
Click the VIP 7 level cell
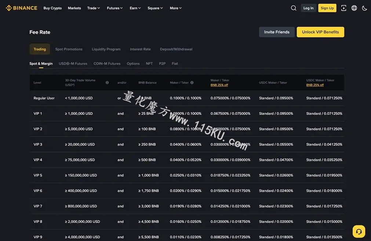tap(38, 206)
